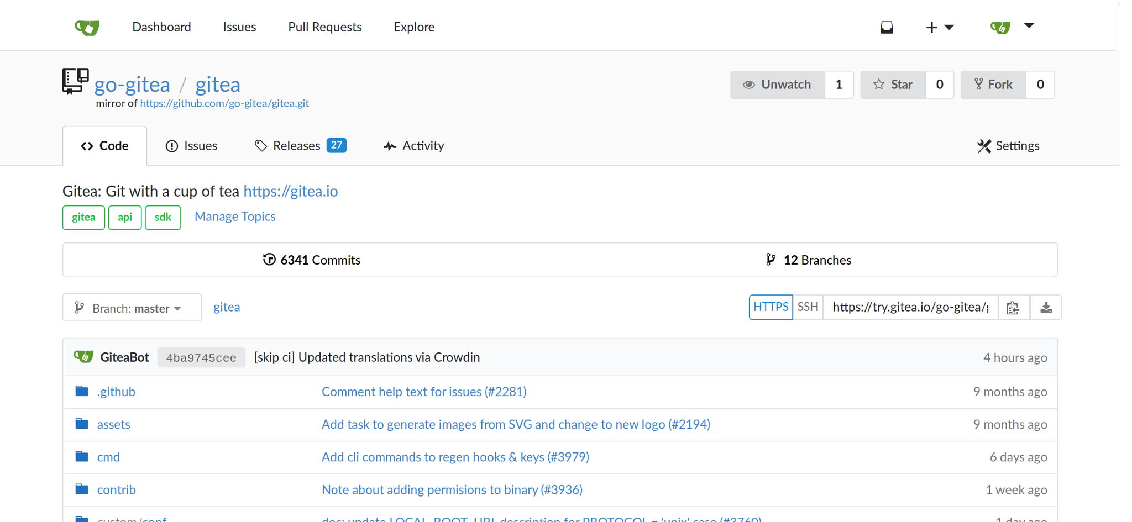Click the Gitea logo in the navbar
This screenshot has width=1132, height=522.
87,27
